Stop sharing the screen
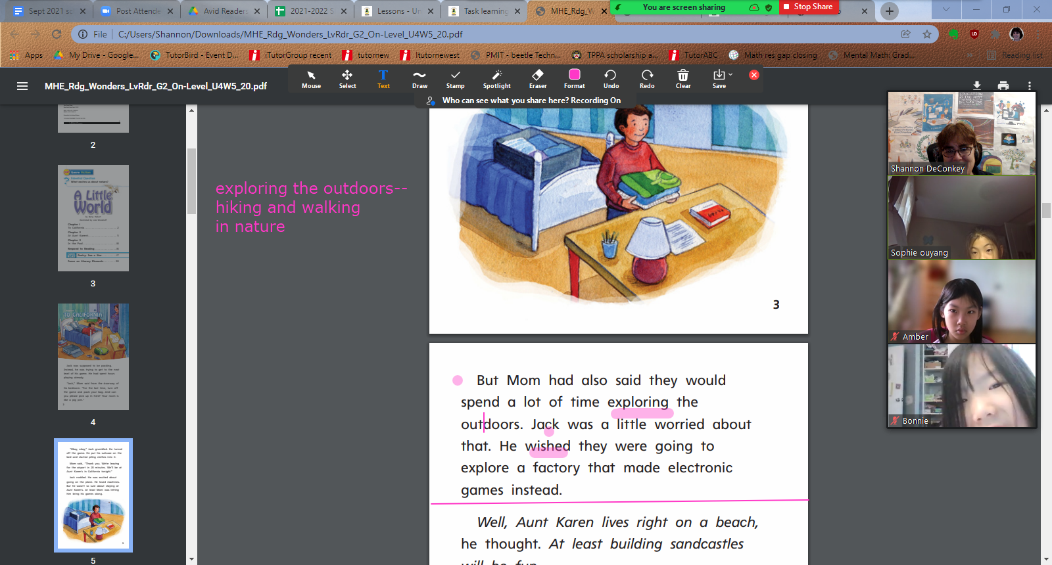1052x565 pixels. click(809, 7)
